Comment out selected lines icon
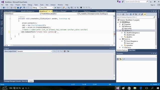This screenshot has height=90, width=160. tap(75, 8)
